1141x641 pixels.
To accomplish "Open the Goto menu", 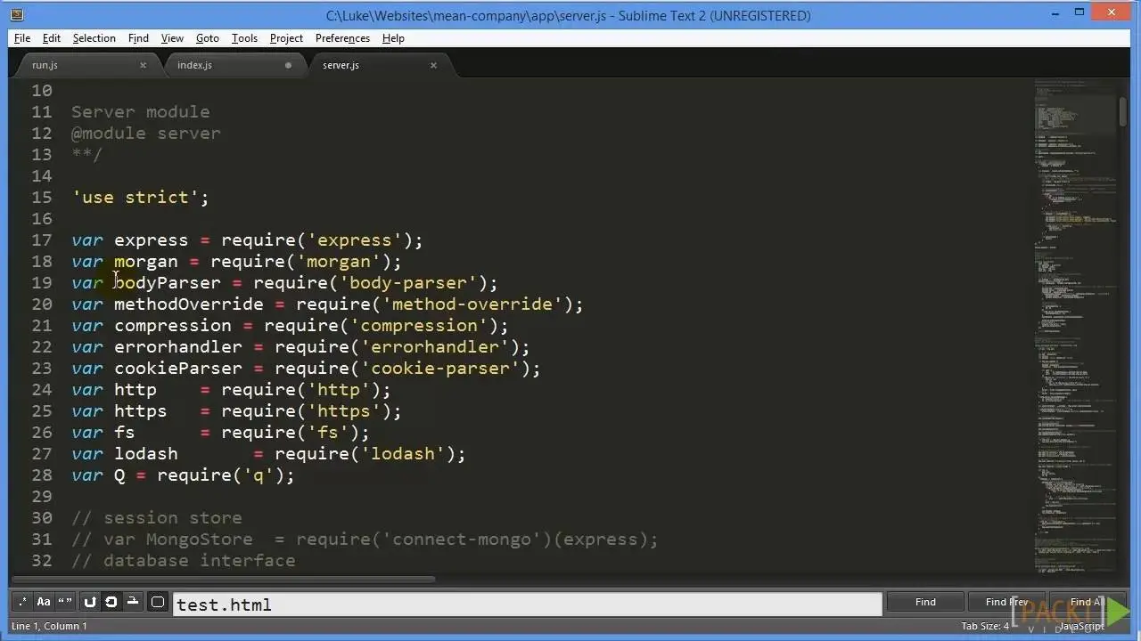I will pos(208,38).
